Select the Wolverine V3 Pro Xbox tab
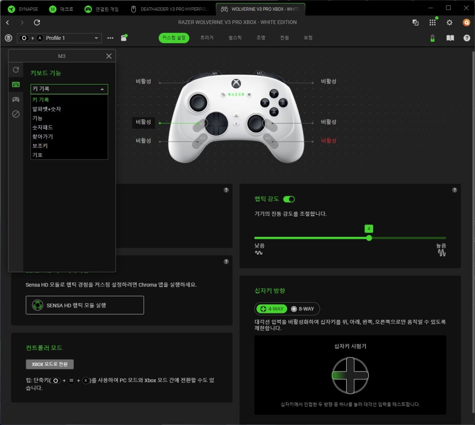 tap(261, 9)
